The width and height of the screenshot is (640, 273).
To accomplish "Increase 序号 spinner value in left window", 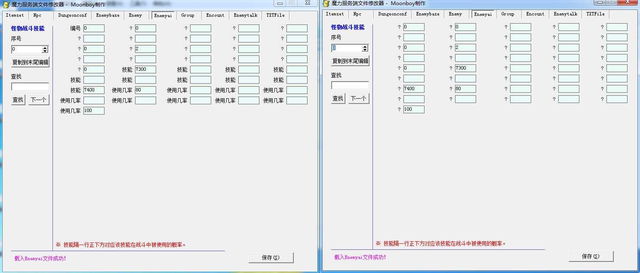I will tap(45, 47).
